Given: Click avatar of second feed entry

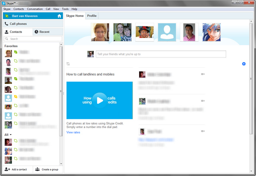Looking at the screenshot, I should [142, 101].
